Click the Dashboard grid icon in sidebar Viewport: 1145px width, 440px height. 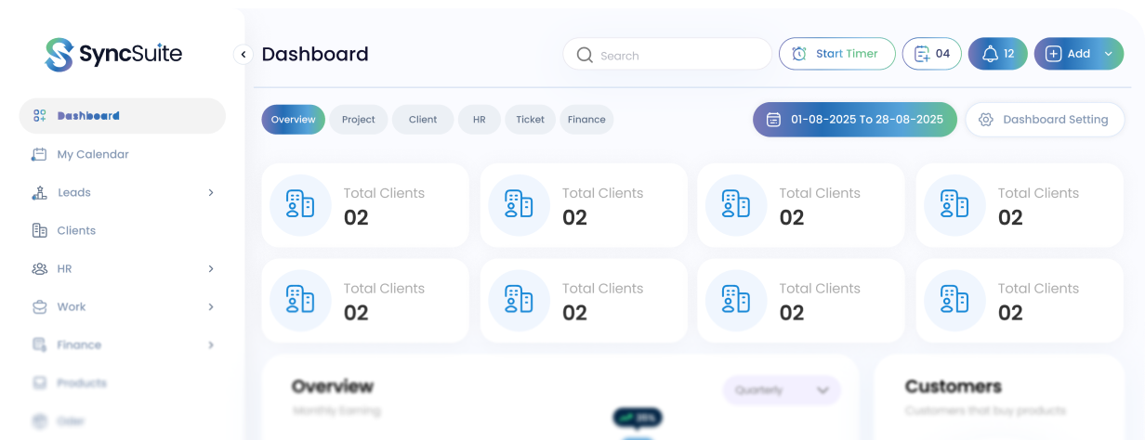click(x=39, y=116)
